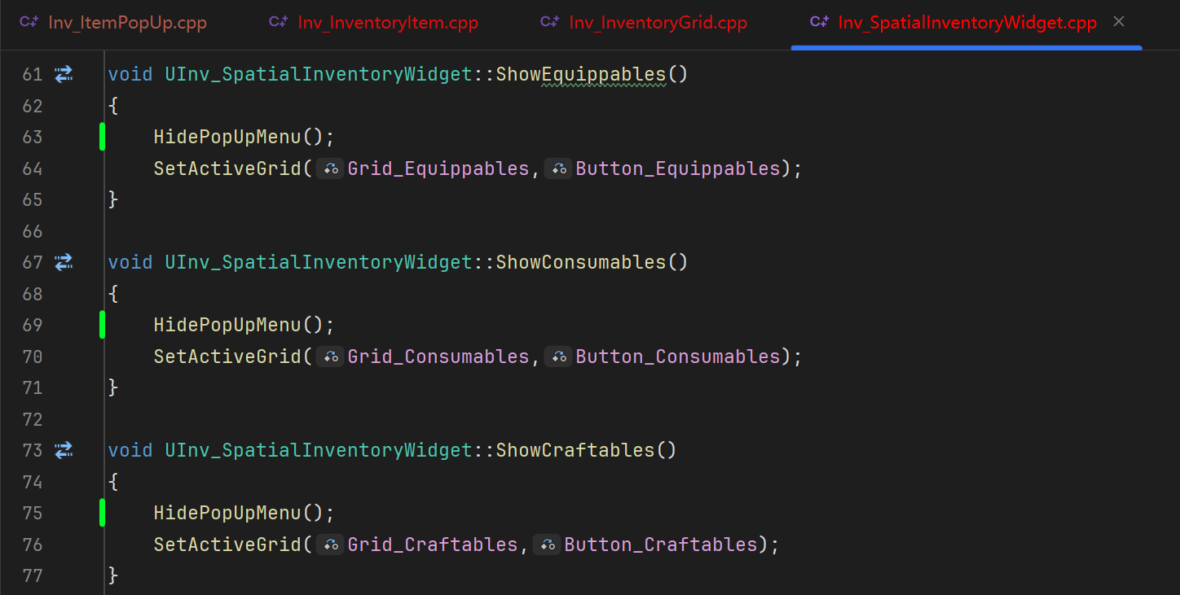
Task: Click UInv_SpatialInventoryWidget class name on line 61
Action: (319, 74)
